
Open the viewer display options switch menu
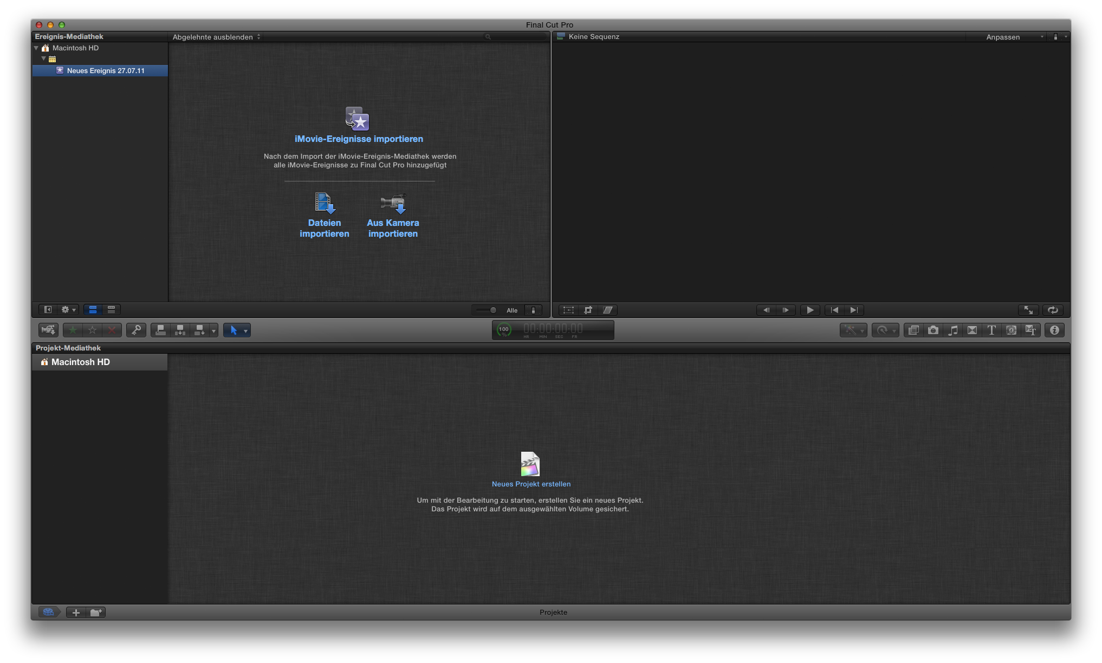(x=1059, y=37)
